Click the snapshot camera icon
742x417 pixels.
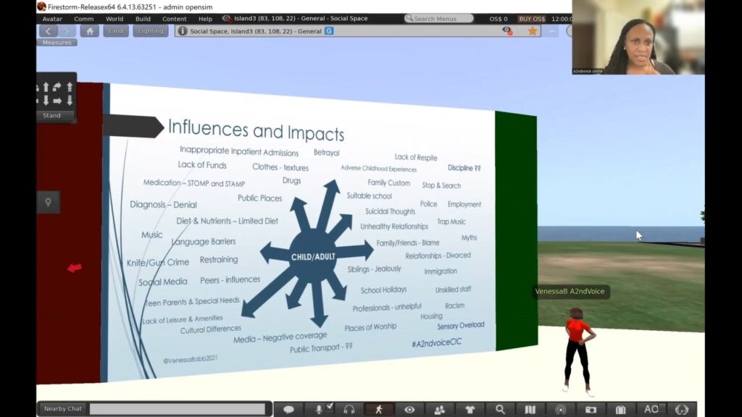click(591, 410)
